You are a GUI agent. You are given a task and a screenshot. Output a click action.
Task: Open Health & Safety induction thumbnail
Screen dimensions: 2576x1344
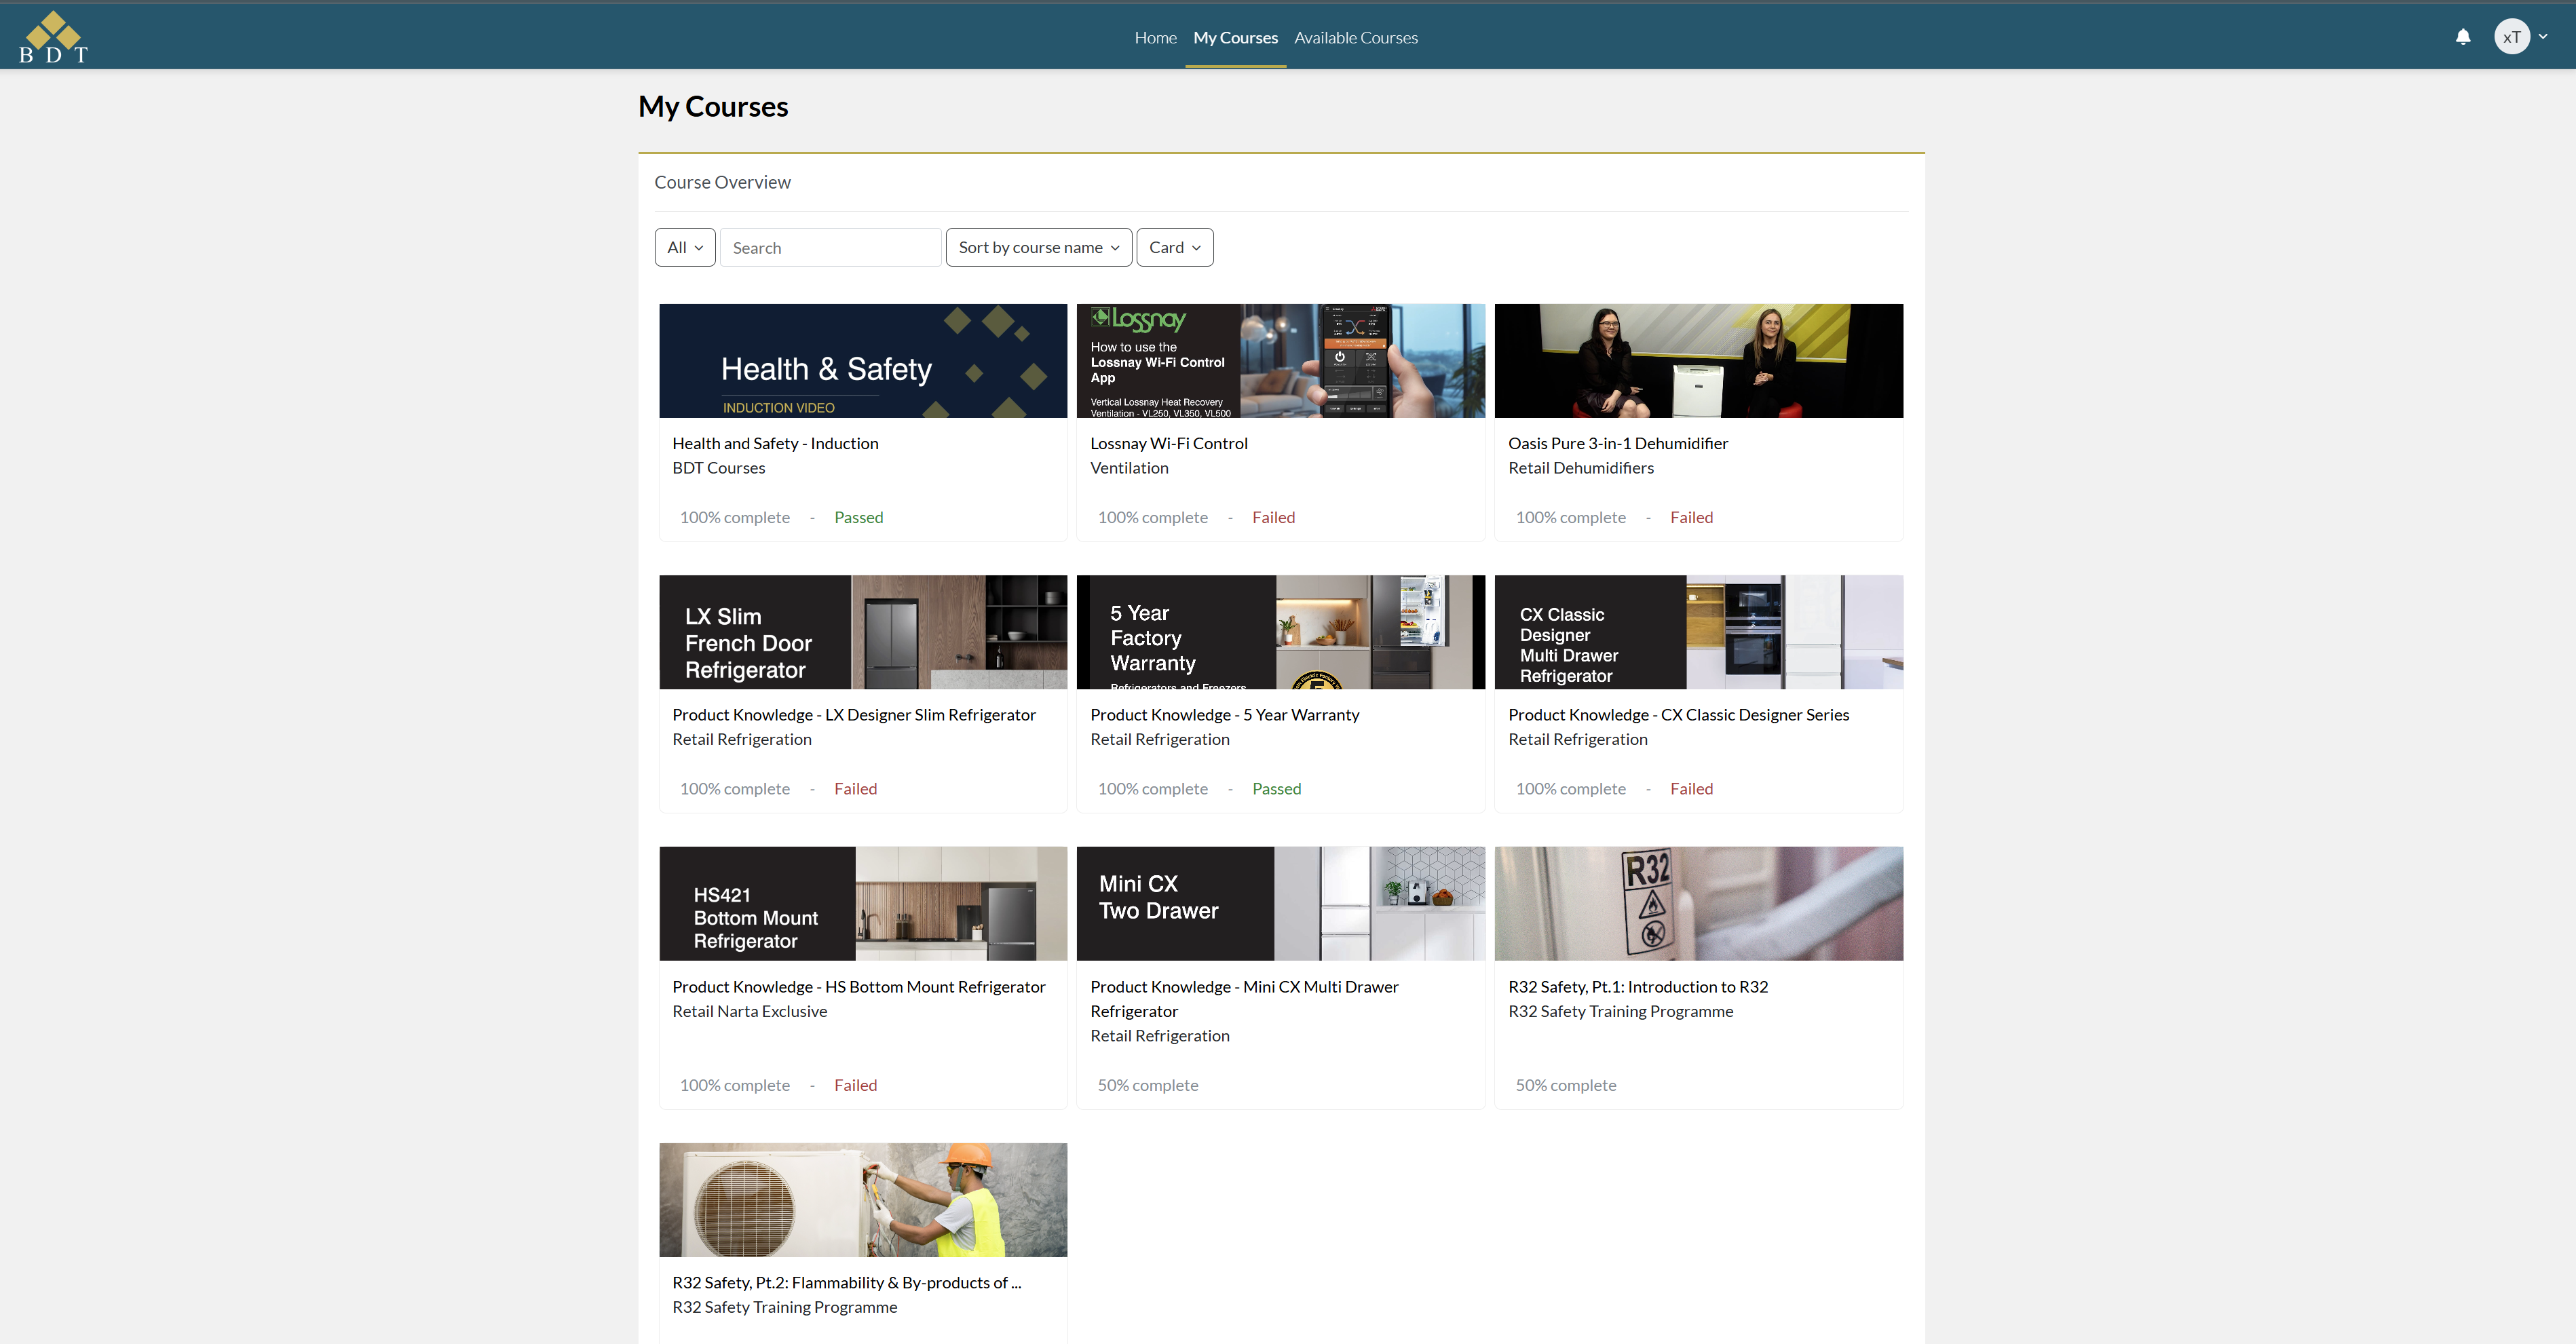[x=863, y=361]
